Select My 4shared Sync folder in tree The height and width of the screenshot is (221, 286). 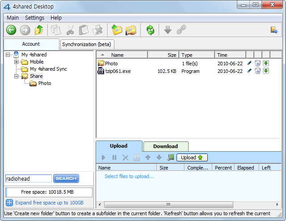point(48,69)
